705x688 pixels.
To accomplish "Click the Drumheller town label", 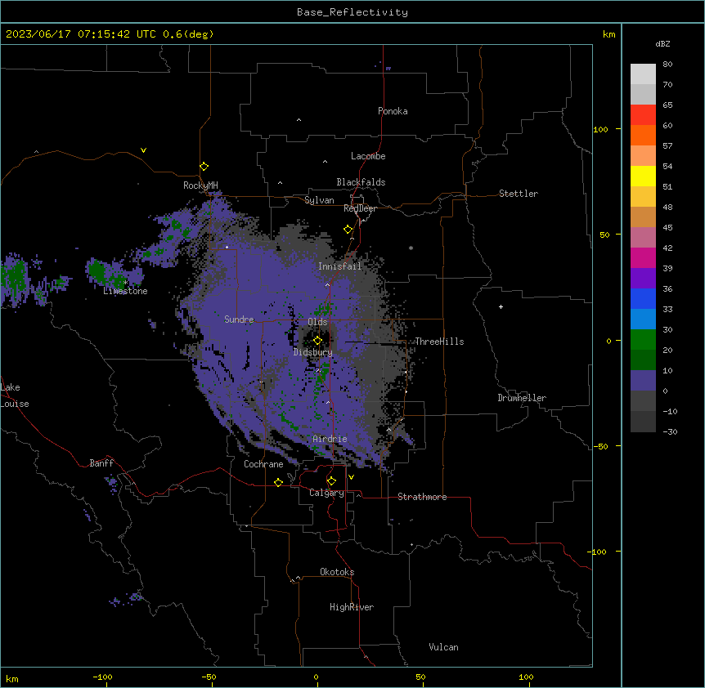I will [x=522, y=398].
